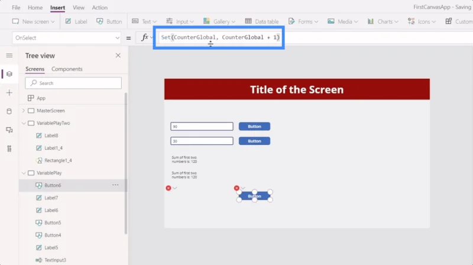The width and height of the screenshot is (473, 265).
Task: Select the Insert tab
Action: point(57,8)
